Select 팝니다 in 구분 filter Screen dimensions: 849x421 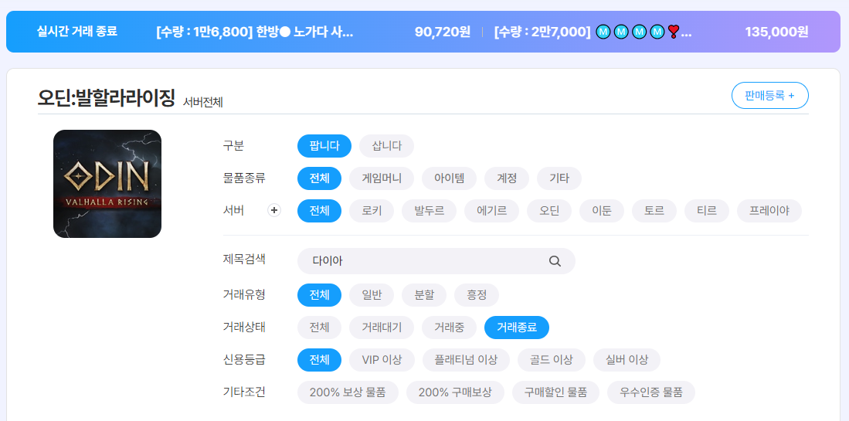324,146
